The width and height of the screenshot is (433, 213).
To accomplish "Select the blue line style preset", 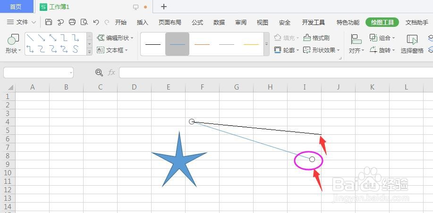I will (x=177, y=44).
